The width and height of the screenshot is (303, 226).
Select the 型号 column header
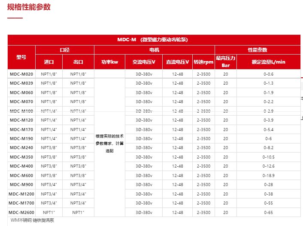(21, 57)
